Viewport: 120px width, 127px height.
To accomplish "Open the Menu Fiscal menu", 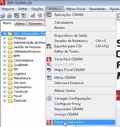I will click(76, 9).
